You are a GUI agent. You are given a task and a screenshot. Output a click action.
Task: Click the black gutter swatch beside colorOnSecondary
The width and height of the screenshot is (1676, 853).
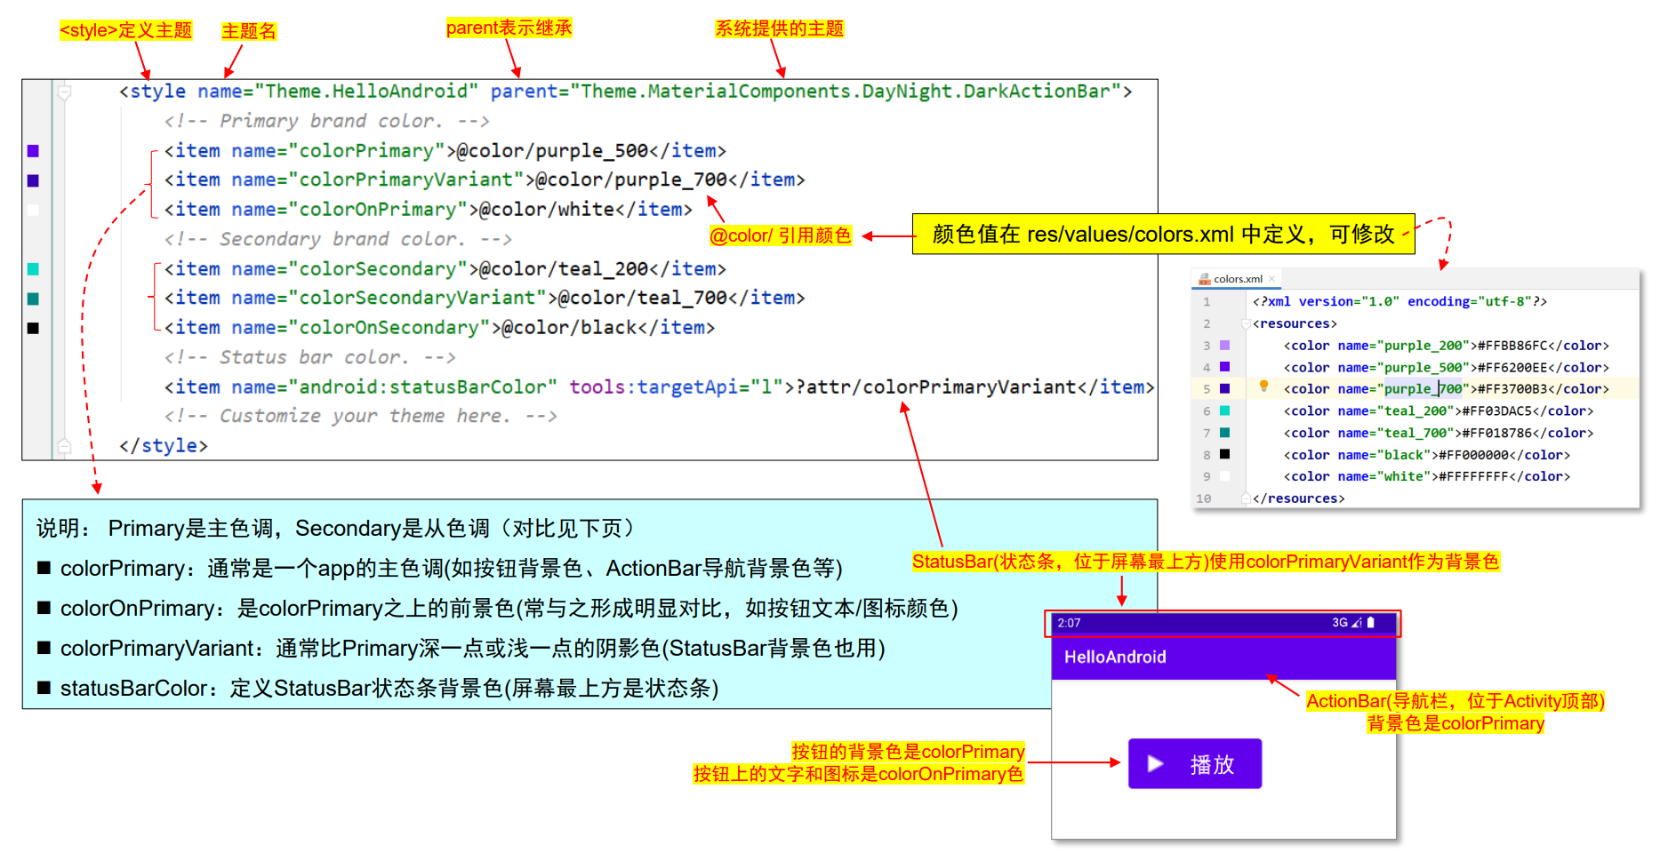(x=33, y=328)
